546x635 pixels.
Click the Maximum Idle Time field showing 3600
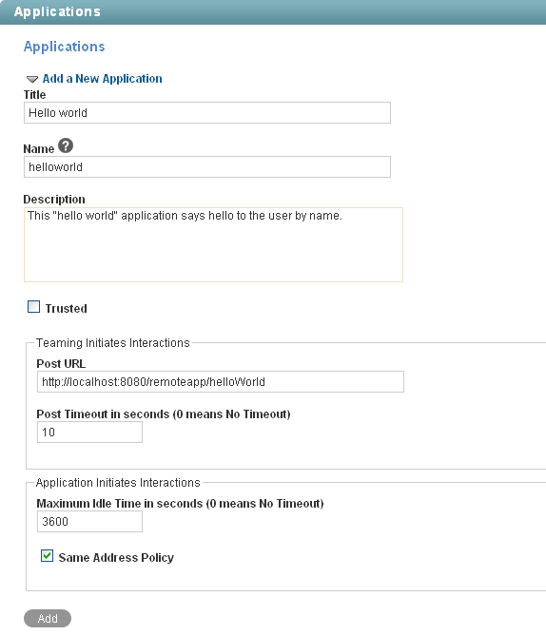click(89, 521)
